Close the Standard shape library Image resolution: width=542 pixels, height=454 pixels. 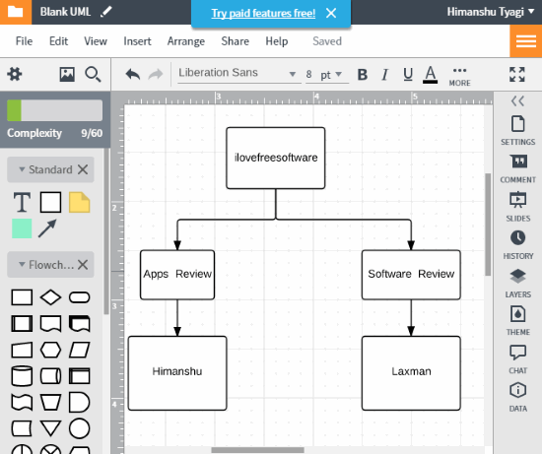[x=83, y=169]
